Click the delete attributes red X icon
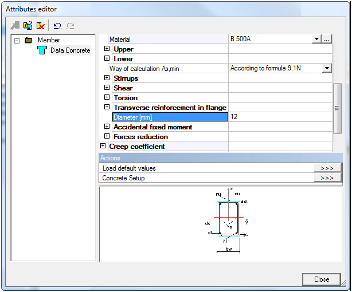The image size is (352, 292). click(40, 25)
